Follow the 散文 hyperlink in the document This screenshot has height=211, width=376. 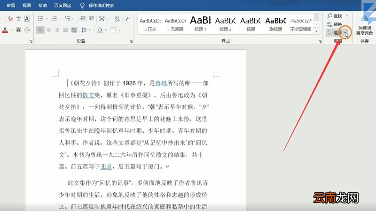click(x=88, y=95)
